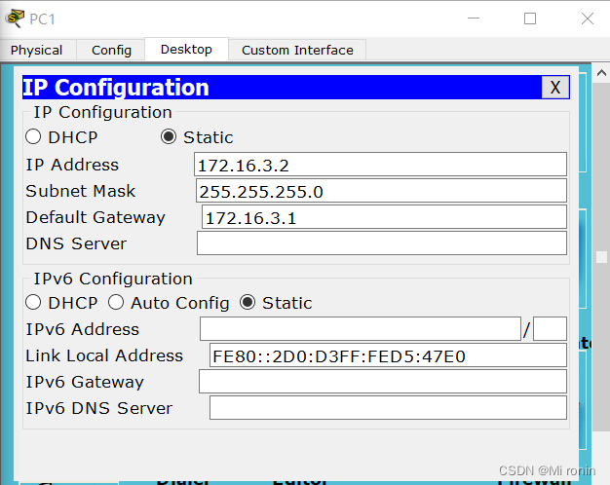The height and width of the screenshot is (485, 610).
Task: Switch to the Physical tab
Action: (x=37, y=51)
